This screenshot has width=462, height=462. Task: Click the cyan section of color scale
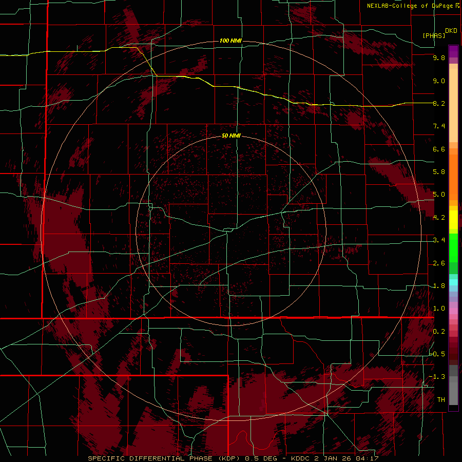click(x=453, y=282)
